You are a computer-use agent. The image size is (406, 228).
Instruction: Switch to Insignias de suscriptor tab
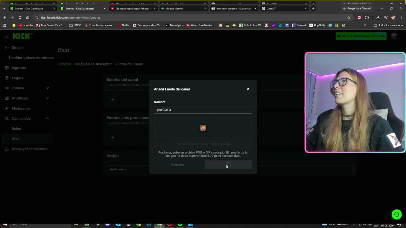tap(93, 64)
